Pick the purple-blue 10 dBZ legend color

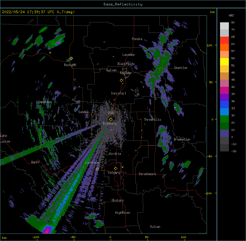pos(224,133)
